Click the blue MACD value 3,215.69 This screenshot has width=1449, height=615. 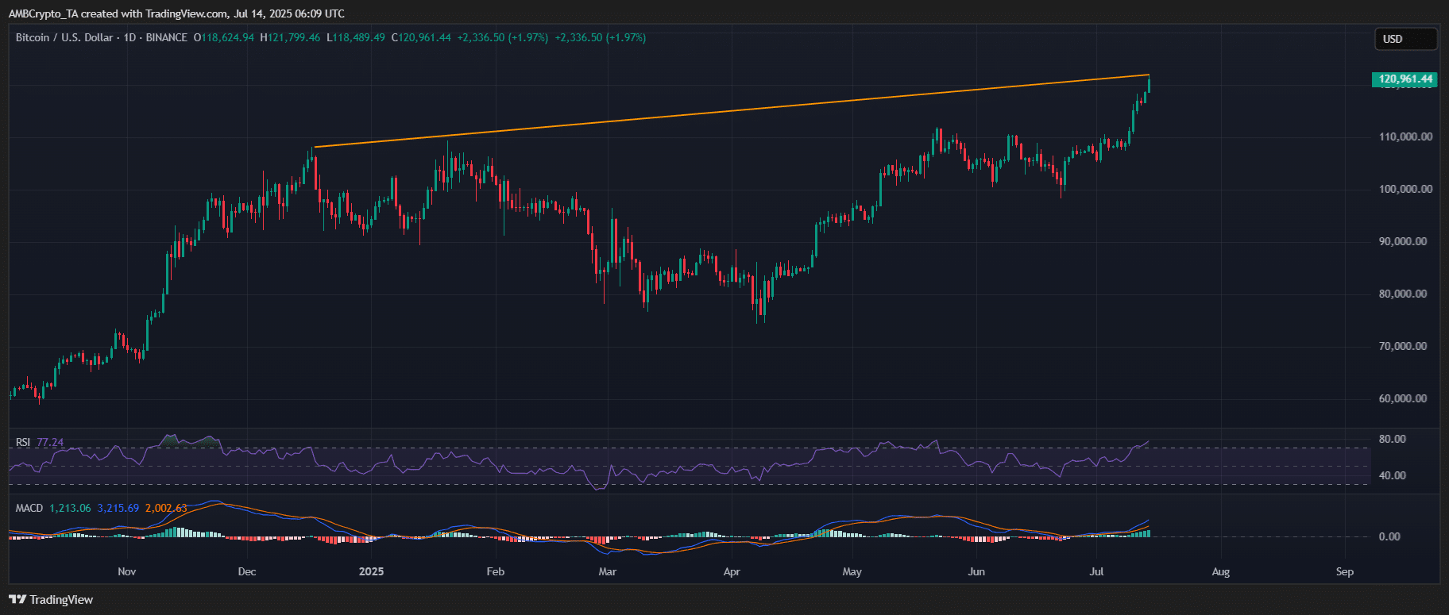tap(118, 508)
